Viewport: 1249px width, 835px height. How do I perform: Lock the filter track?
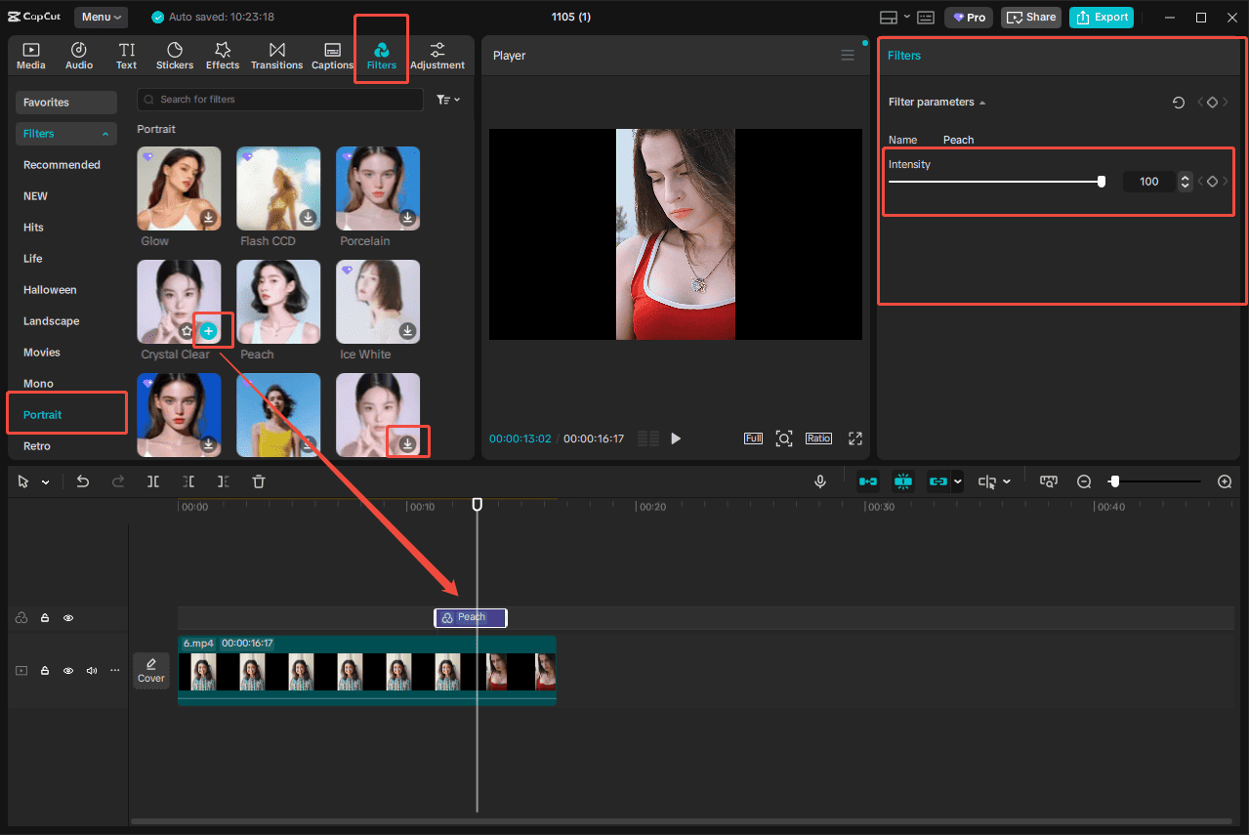(x=45, y=617)
